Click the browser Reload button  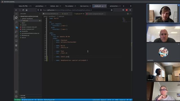(23, 10)
